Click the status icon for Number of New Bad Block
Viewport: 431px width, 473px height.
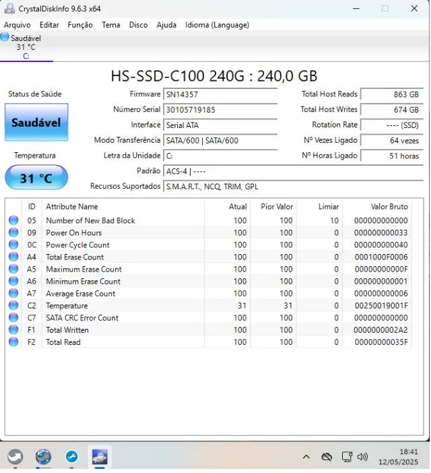pyautogui.click(x=13, y=220)
